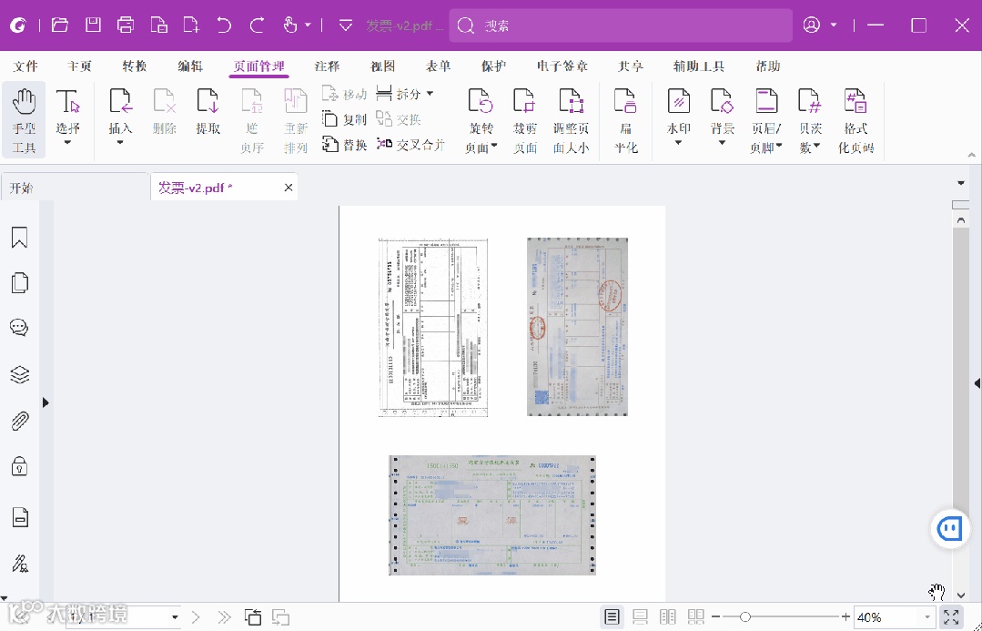Open the 40% zoom level dropdown
The image size is (982, 631).
927,617
